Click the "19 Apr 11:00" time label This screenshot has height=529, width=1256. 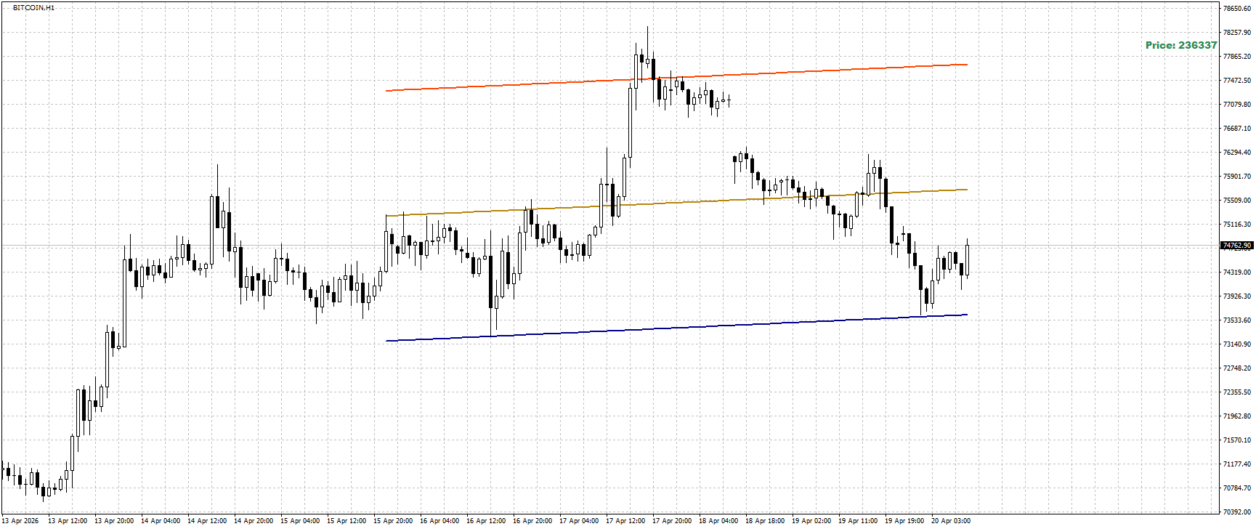click(858, 521)
